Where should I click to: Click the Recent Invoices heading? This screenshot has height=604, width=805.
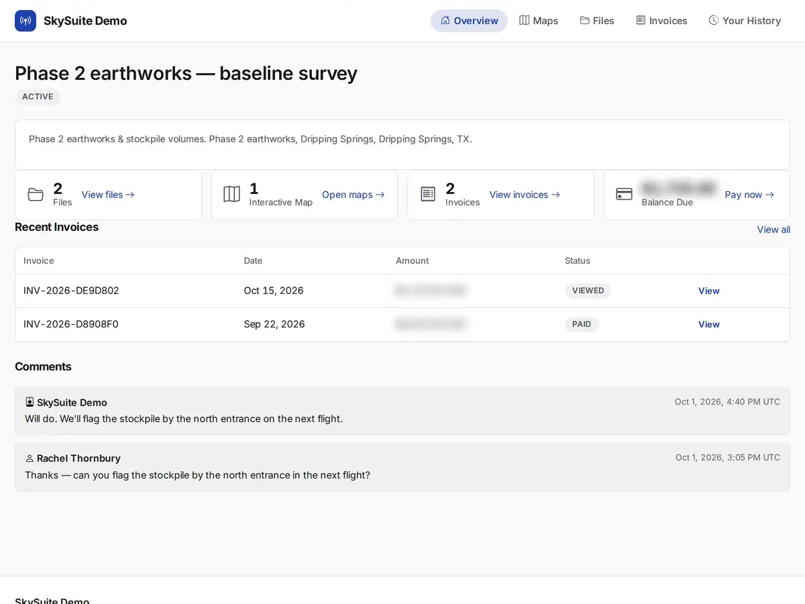(x=57, y=227)
